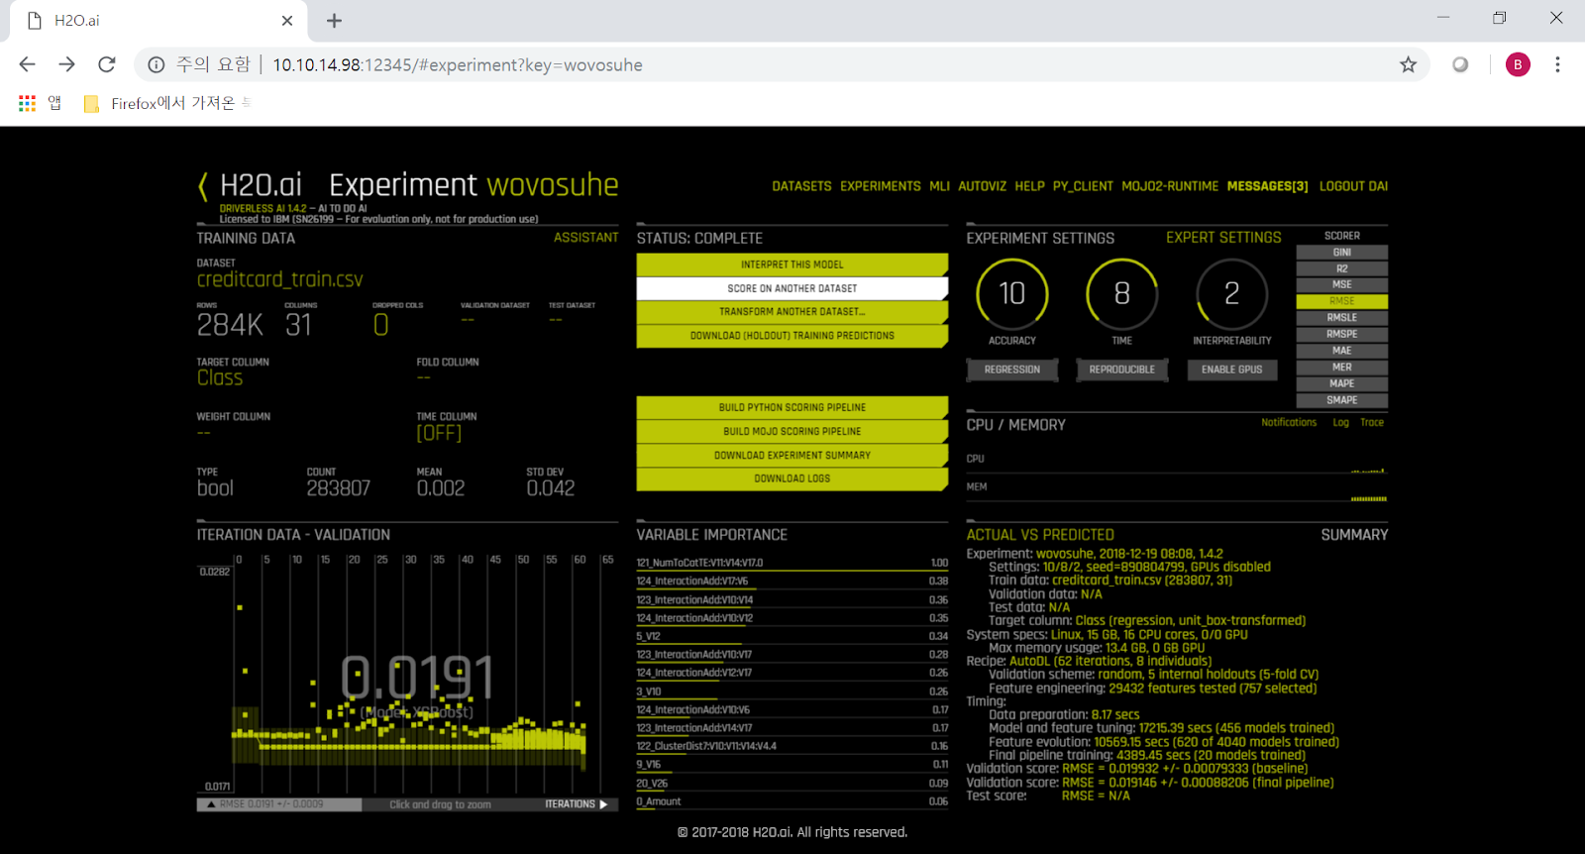The image size is (1585, 854).
Task: Click BUILD PYTHON SCORING PIPELINE
Action: click(792, 407)
